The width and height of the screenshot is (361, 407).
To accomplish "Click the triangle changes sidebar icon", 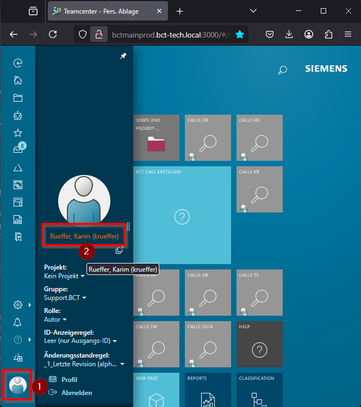I will tap(17, 168).
